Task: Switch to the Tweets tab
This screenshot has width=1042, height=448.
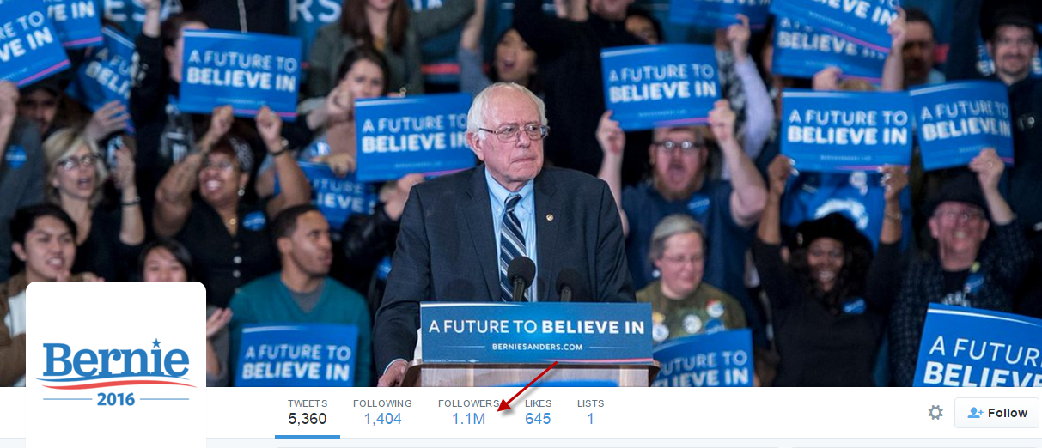Action: click(308, 412)
